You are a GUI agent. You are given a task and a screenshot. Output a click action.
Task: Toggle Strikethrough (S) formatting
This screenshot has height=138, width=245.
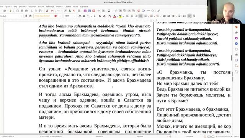95,16
